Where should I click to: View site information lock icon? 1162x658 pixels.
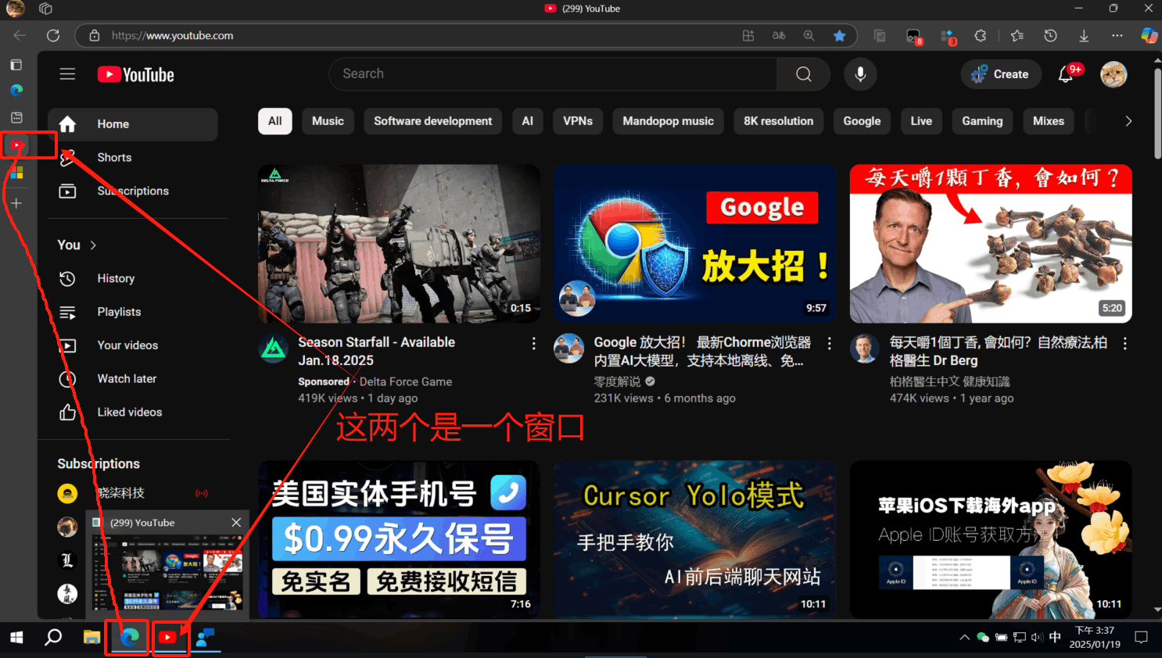95,35
